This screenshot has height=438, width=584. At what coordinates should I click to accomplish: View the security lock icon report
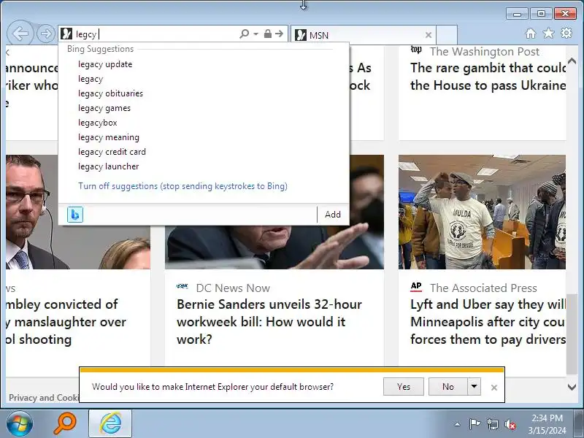coord(267,34)
